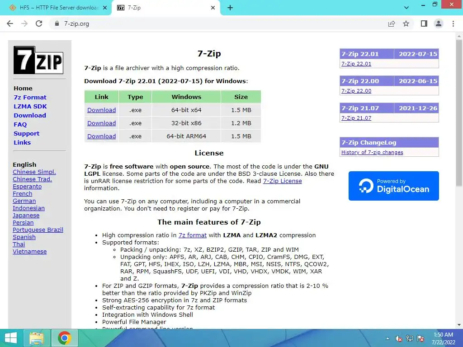Open the Chrome three-dot menu
This screenshot has height=347, width=463.
click(453, 23)
